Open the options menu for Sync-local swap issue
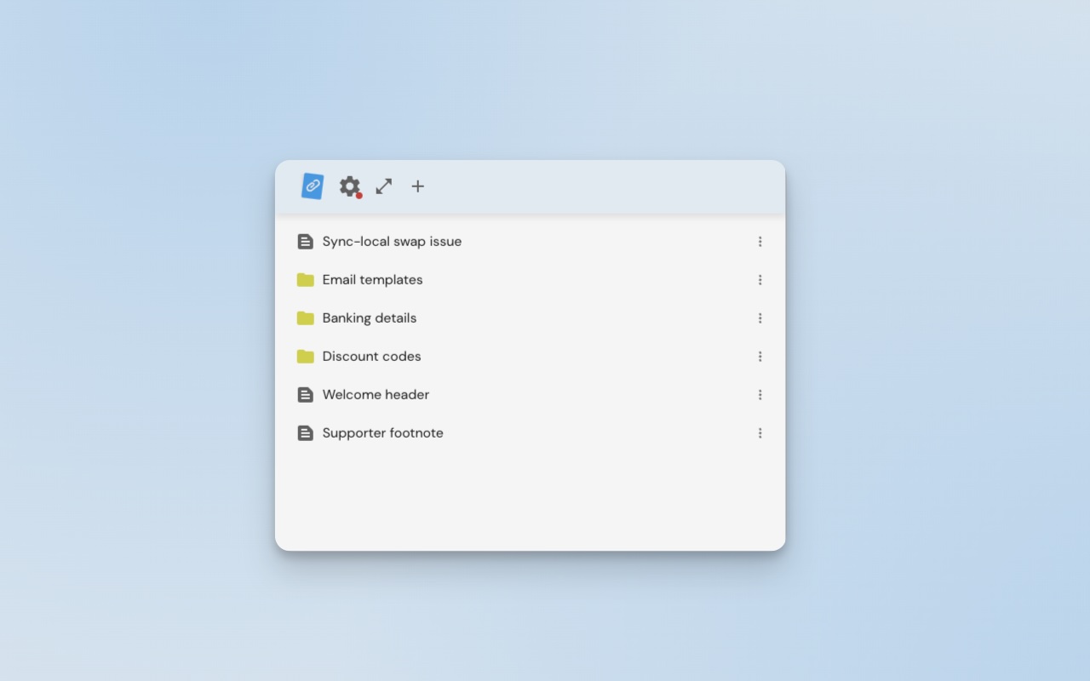This screenshot has width=1090, height=681. 760,241
